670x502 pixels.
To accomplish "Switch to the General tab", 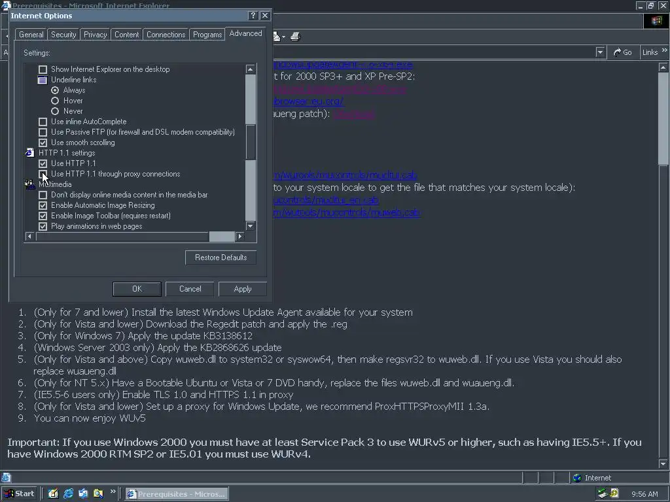I will (x=31, y=35).
